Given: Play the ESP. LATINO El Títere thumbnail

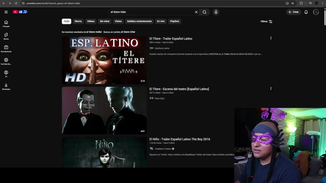Looking at the screenshot, I should 104,60.
